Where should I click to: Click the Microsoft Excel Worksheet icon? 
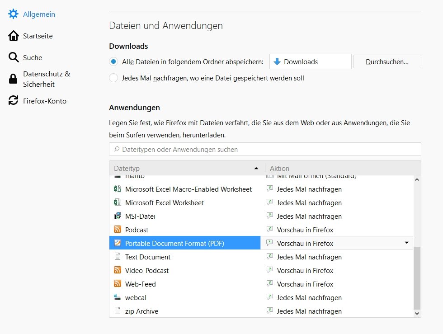118,202
